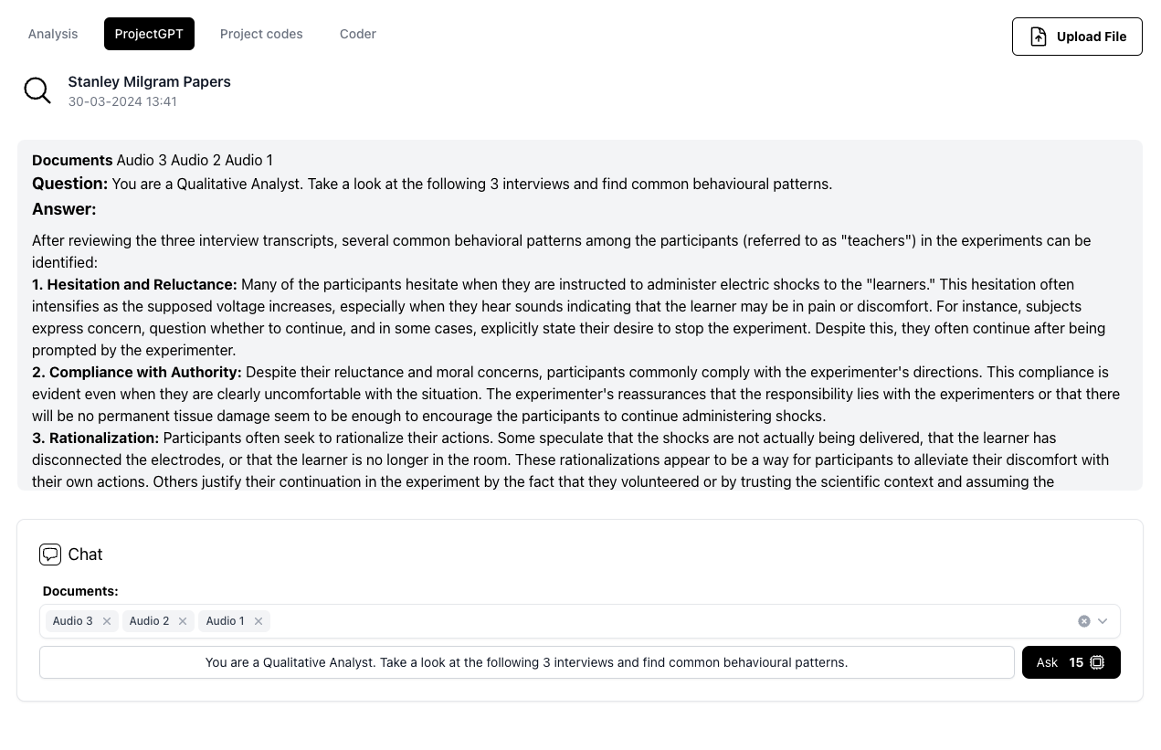
Task: Remove the Audio 1 document tag
Action: click(259, 621)
